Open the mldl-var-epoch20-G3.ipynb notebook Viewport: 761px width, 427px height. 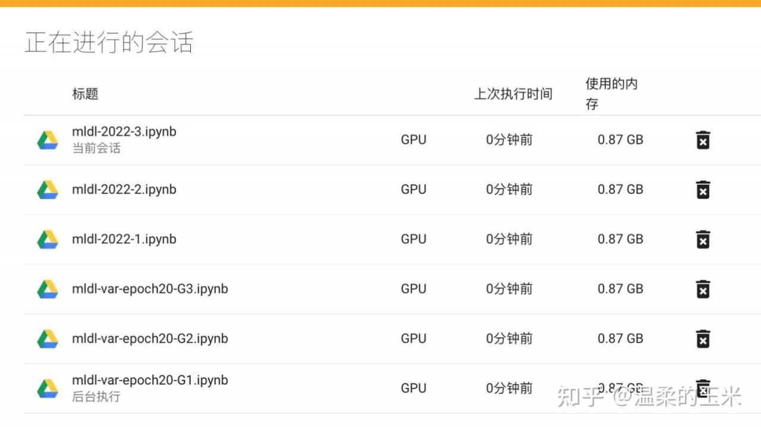point(150,289)
